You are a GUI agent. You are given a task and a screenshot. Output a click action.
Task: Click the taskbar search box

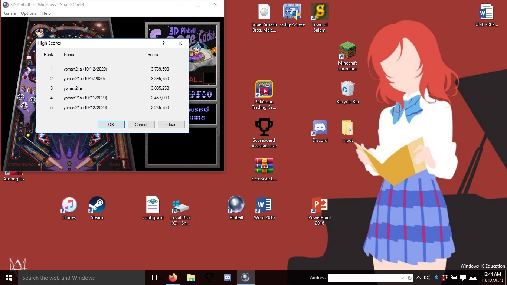[82, 278]
